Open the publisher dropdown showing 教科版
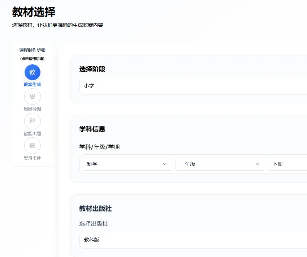 pos(193,240)
